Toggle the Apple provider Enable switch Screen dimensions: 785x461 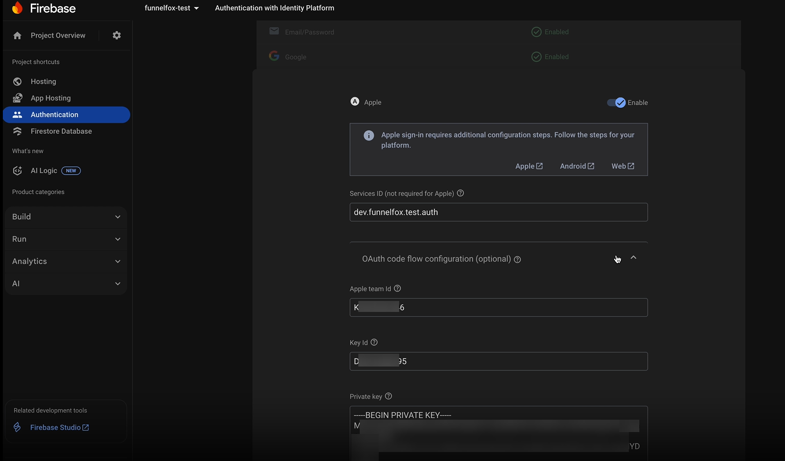tap(617, 103)
